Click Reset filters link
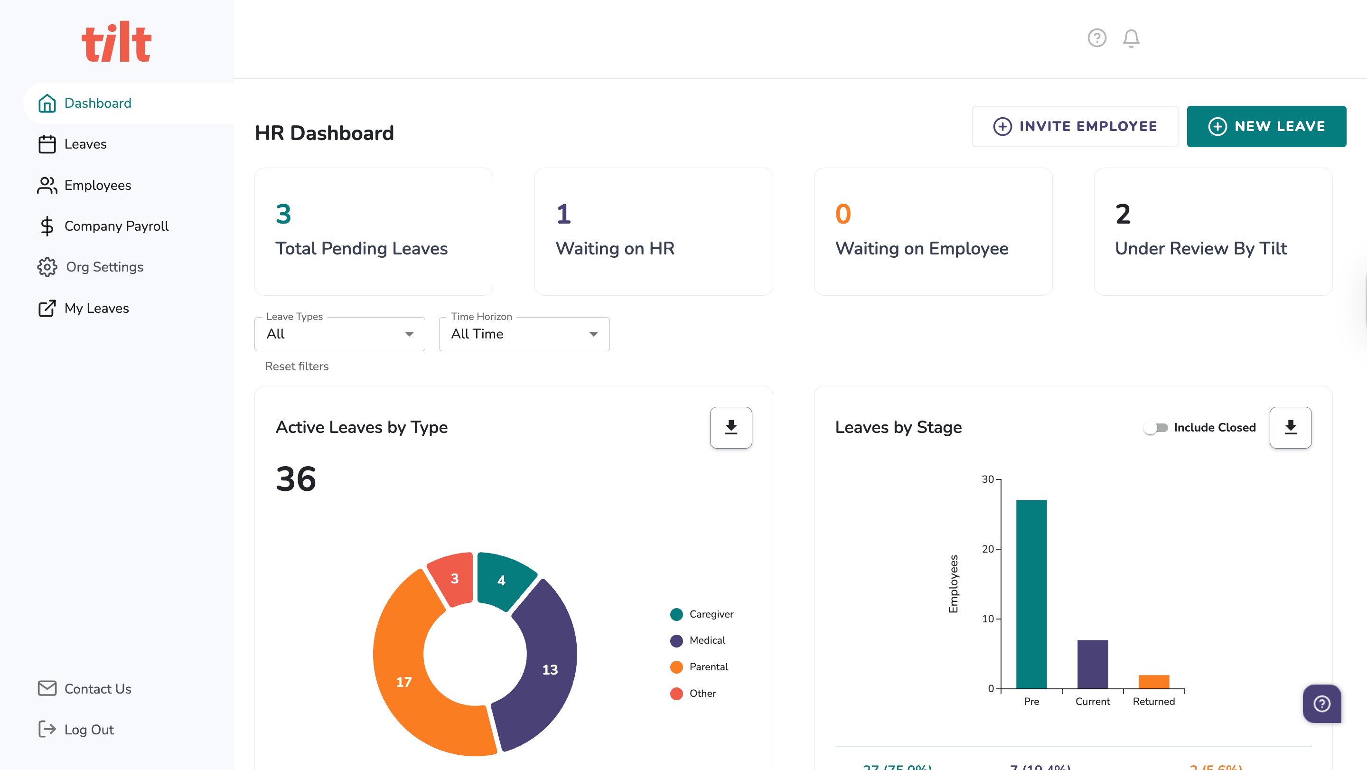Screen dimensions: 1367x770 click(297, 366)
